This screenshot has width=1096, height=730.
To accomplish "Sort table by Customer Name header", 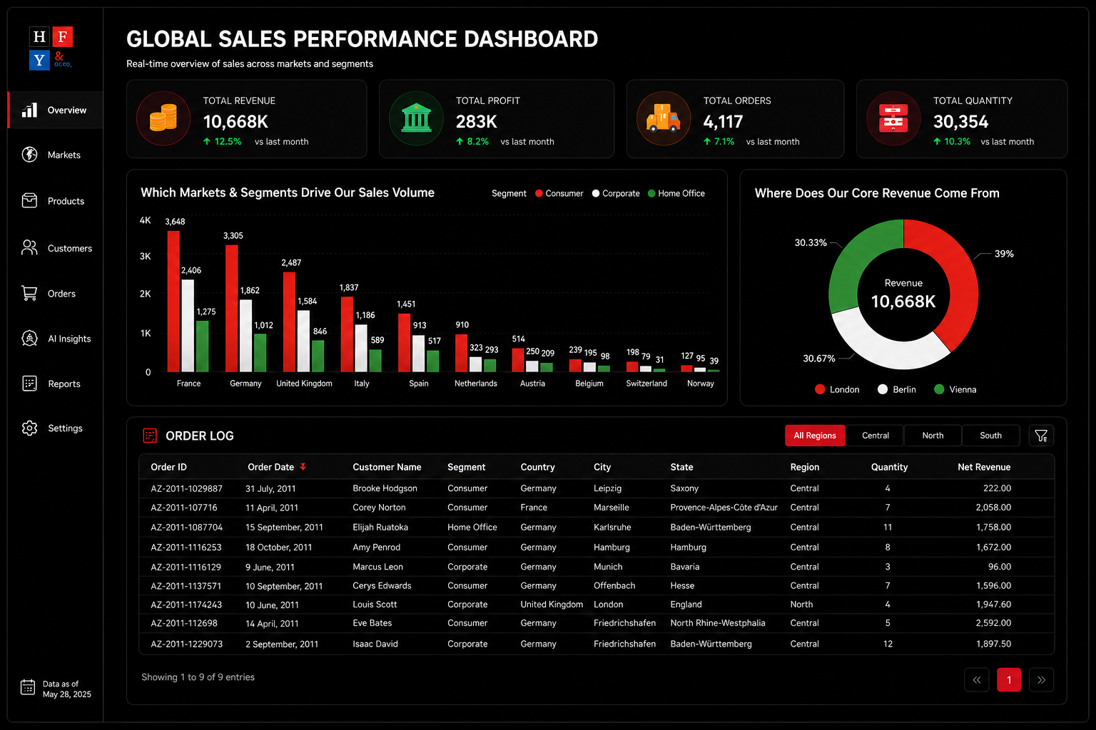I will 387,467.
